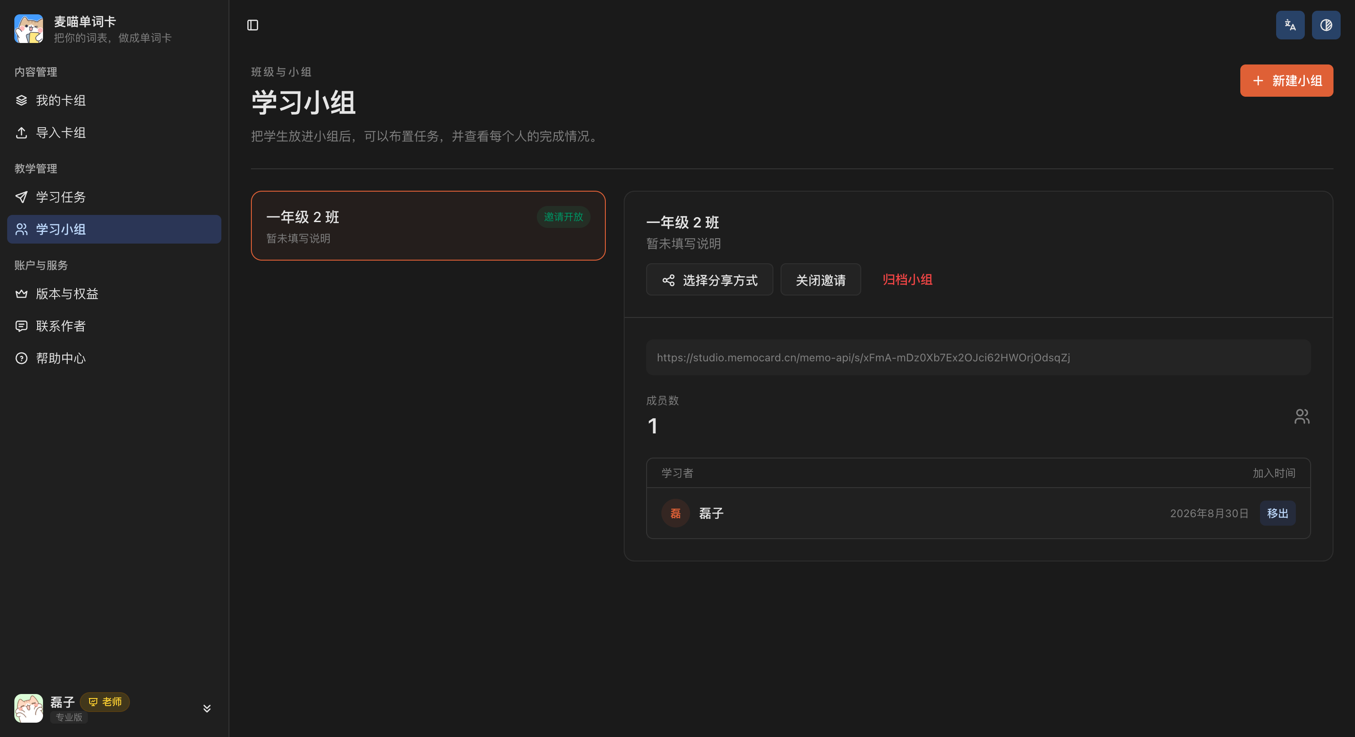Toggle the sidebar collapse icon
This screenshot has height=737, width=1355.
pyautogui.click(x=252, y=25)
